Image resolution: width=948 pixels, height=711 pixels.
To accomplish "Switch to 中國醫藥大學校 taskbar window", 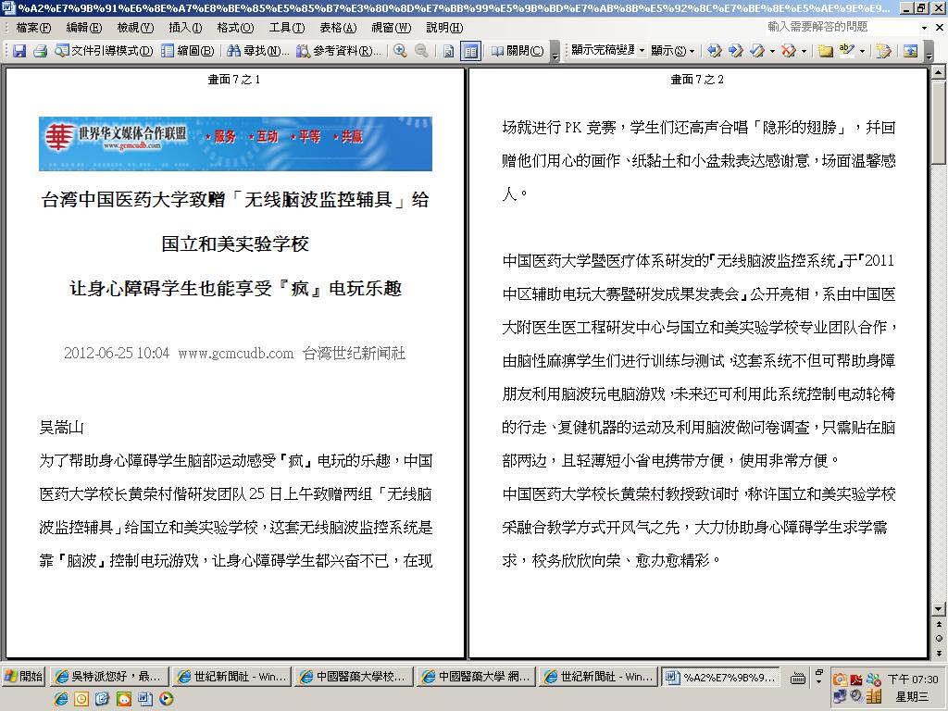I will 355,677.
